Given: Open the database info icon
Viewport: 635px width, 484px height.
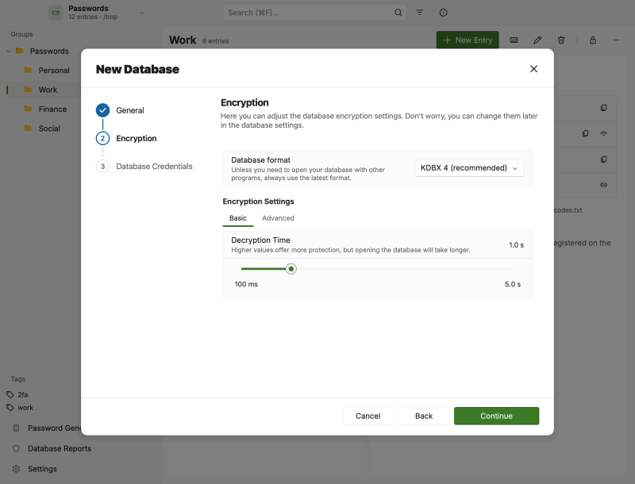Looking at the screenshot, I should pyautogui.click(x=444, y=13).
